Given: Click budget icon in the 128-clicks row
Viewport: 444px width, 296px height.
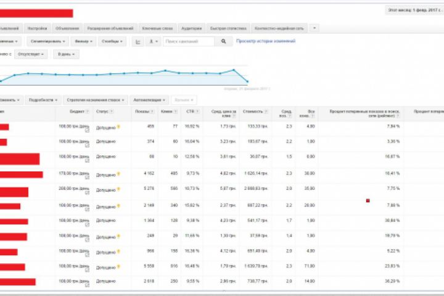Looking at the screenshot, I should 87,224.
